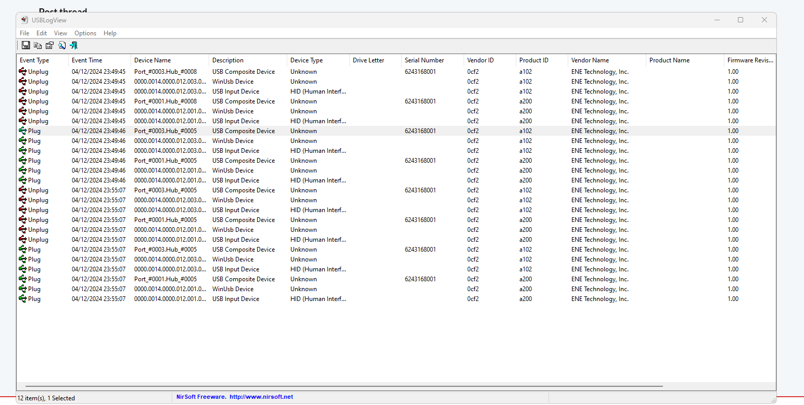
Task: Select "USB Input Device" in 23:49:45 Unplug a200 row
Action: [236, 121]
